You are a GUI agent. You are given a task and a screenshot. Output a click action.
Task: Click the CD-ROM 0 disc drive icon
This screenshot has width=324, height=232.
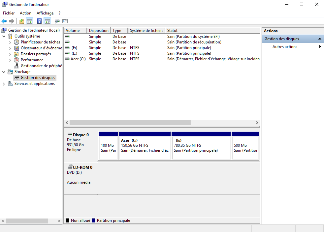click(70, 167)
